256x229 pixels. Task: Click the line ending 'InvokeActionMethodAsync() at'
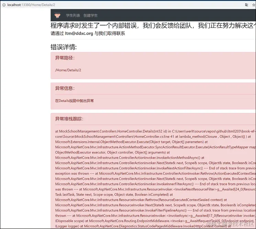click(x=130, y=158)
